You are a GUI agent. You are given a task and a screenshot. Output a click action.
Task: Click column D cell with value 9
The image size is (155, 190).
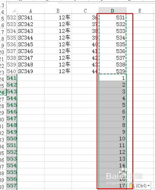[113, 132]
